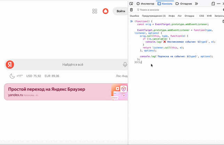Image resolution: width=224 pixels, height=145 pixels.
Task: Toggle the Лог filter
Action: tap(179, 16)
